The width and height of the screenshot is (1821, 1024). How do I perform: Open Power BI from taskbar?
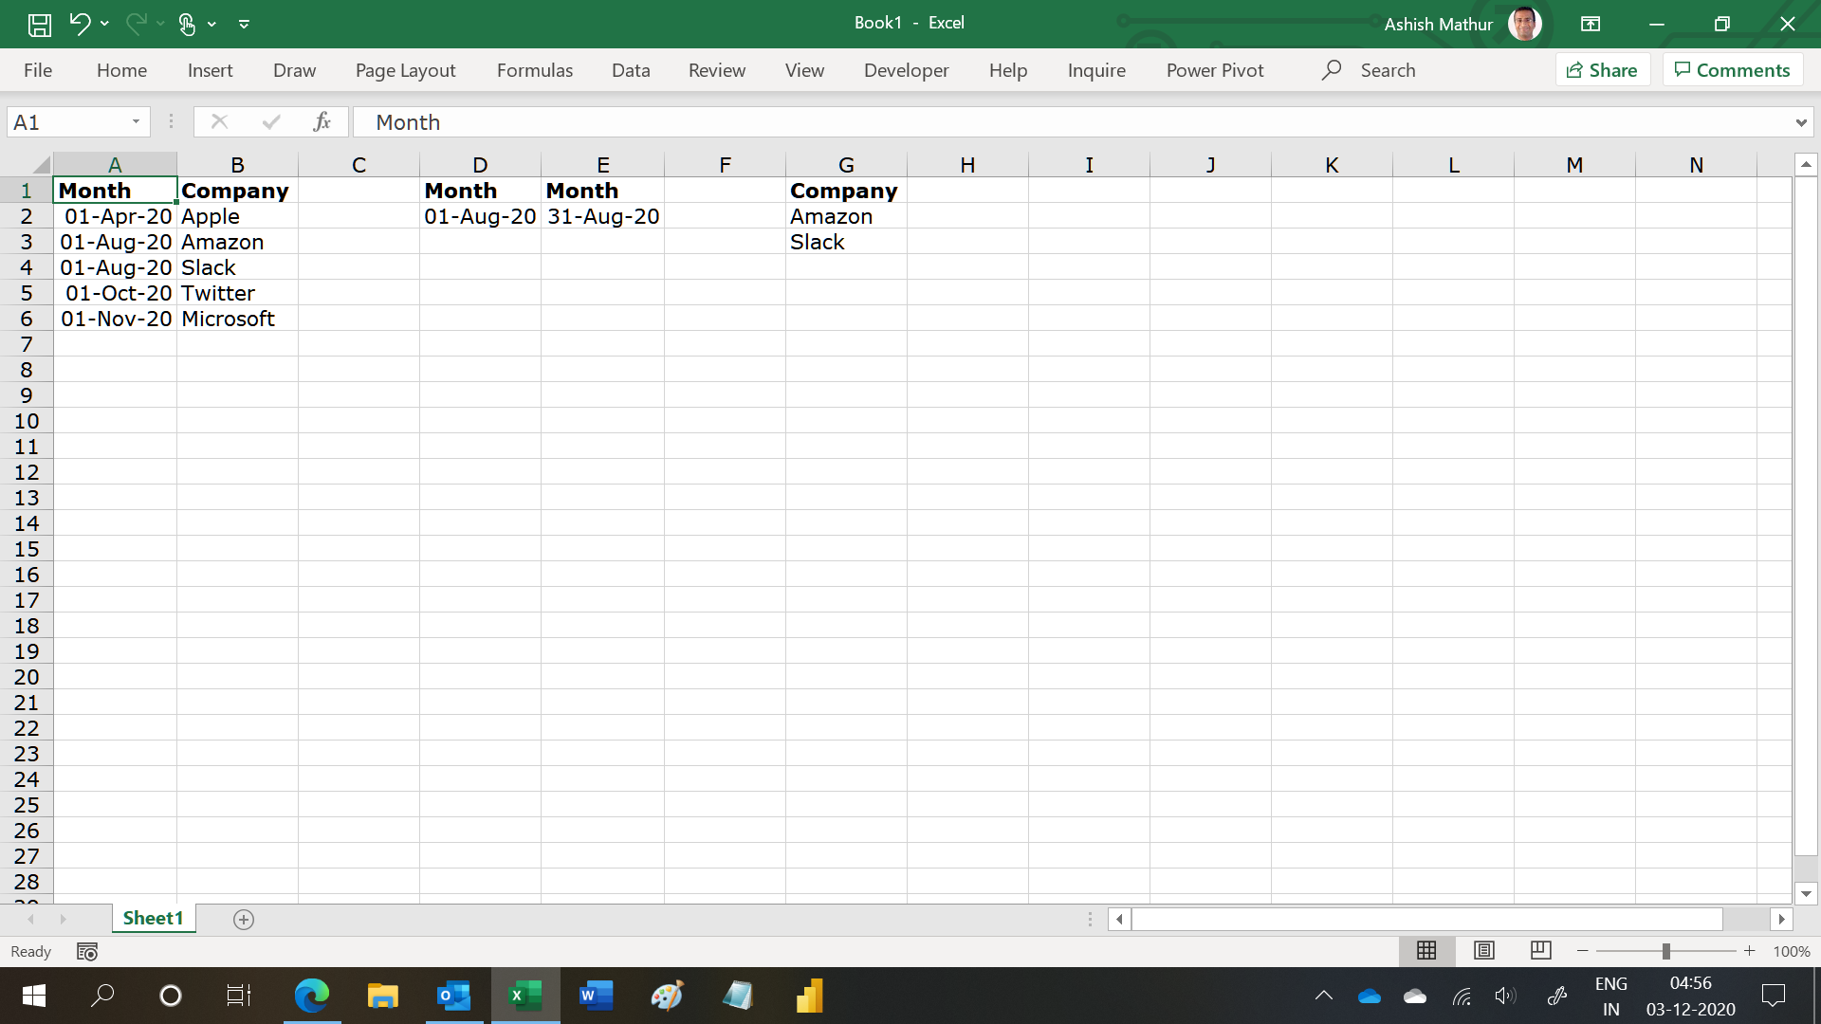coord(809,996)
